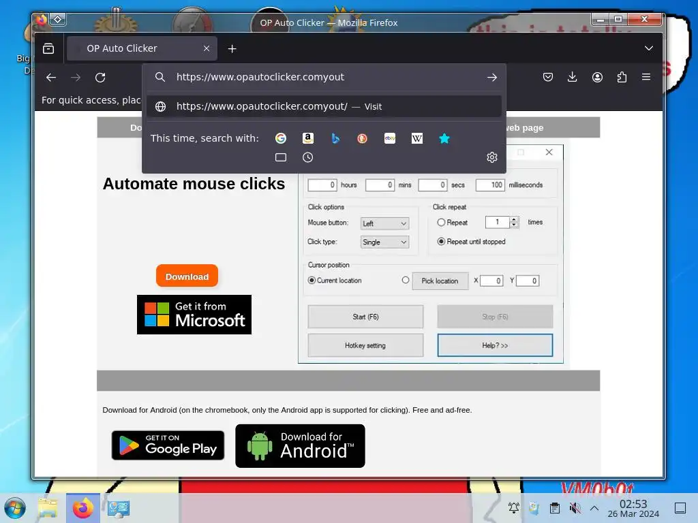Open the Get it from Microsoft badge
The width and height of the screenshot is (698, 523).
coord(194,315)
